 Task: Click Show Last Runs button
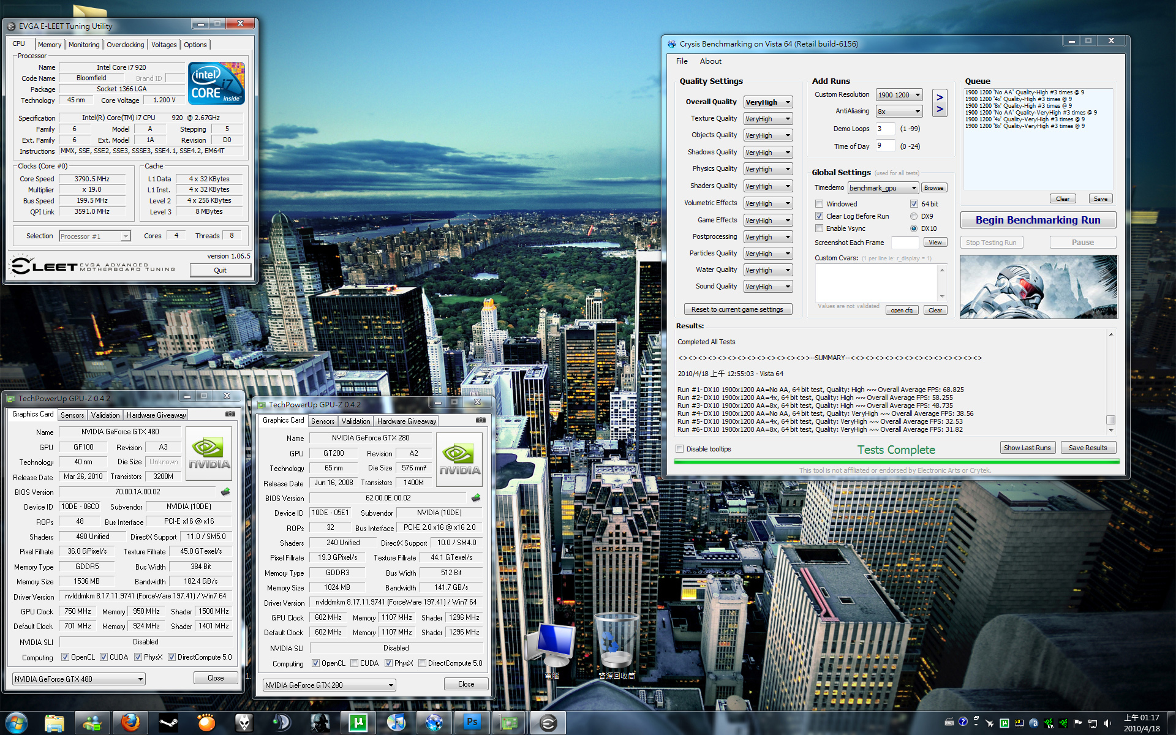pyautogui.click(x=1027, y=448)
